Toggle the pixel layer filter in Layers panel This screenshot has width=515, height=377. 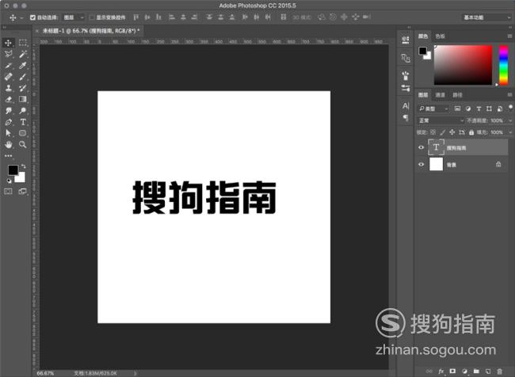[x=457, y=109]
